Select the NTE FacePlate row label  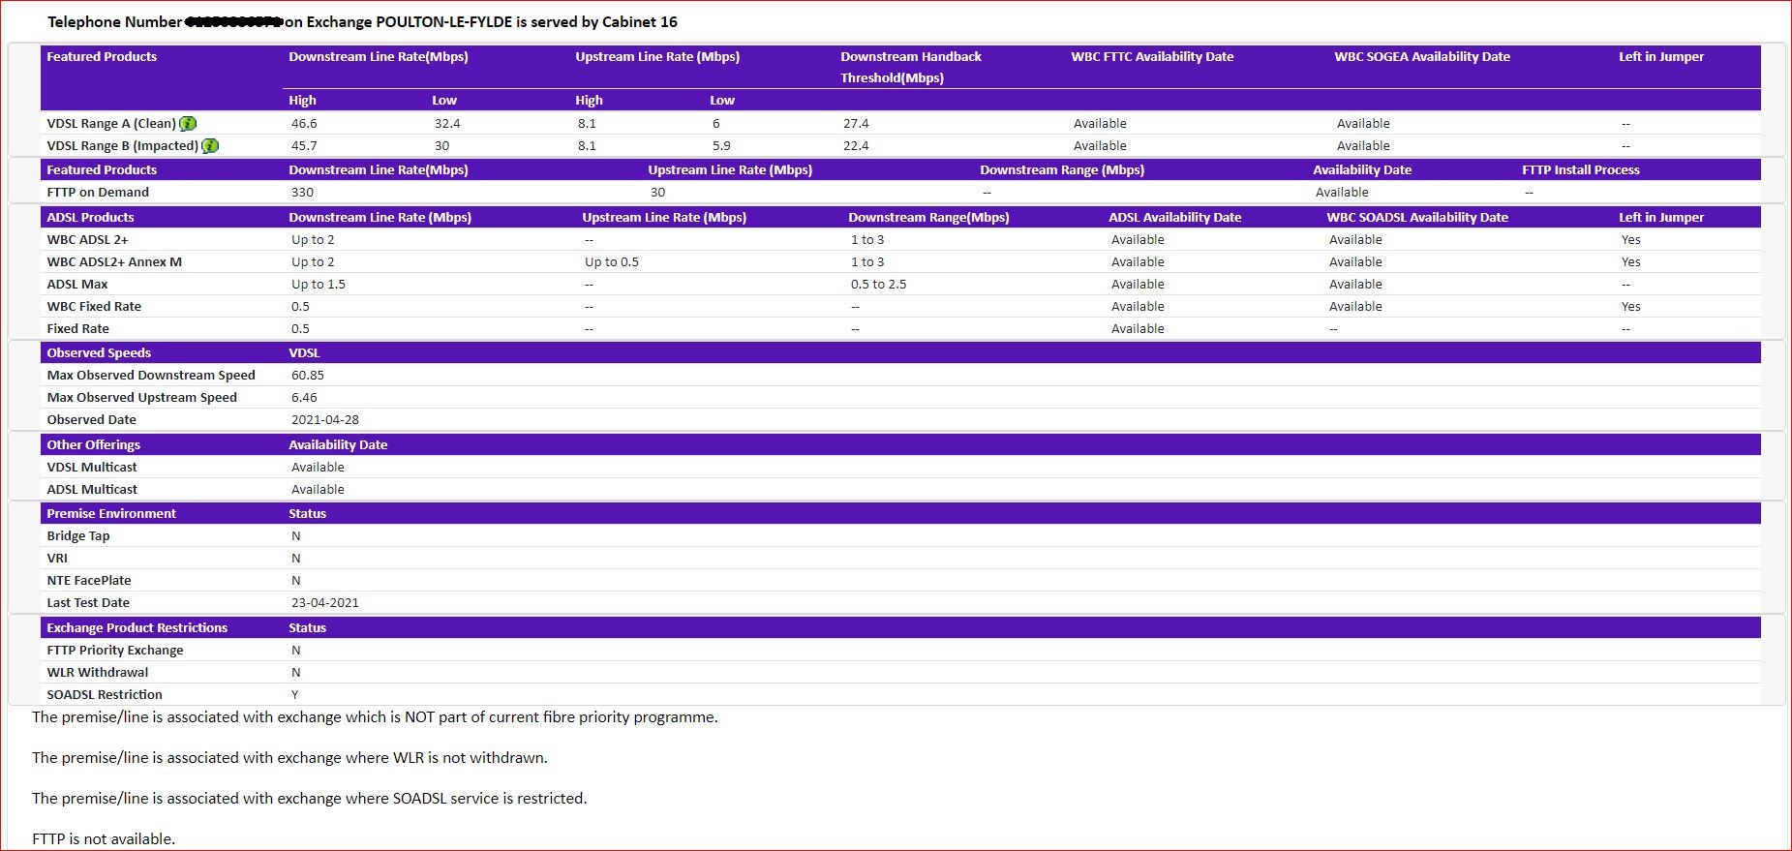[89, 581]
